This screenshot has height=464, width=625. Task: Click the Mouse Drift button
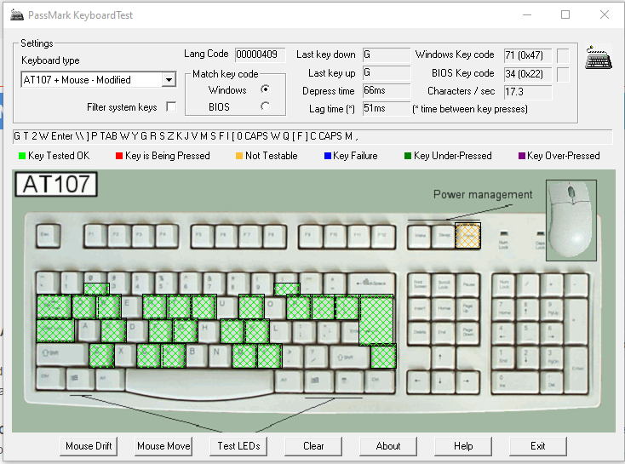89,446
